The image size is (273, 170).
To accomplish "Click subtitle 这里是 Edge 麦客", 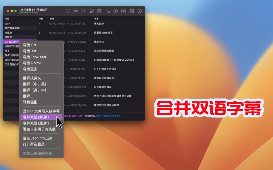I will 103,33.
